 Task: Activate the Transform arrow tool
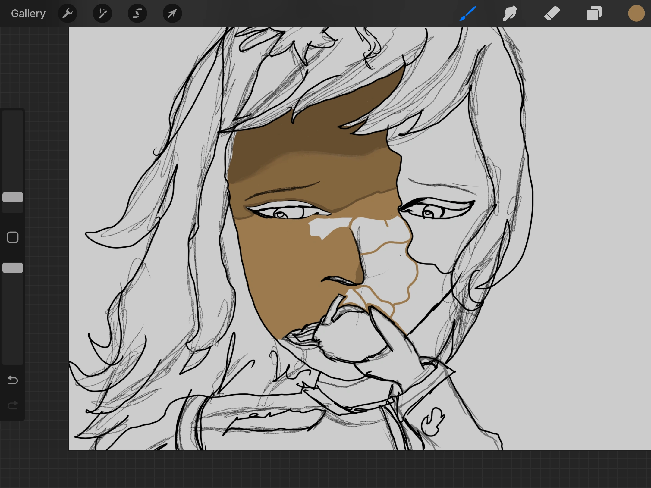172,14
